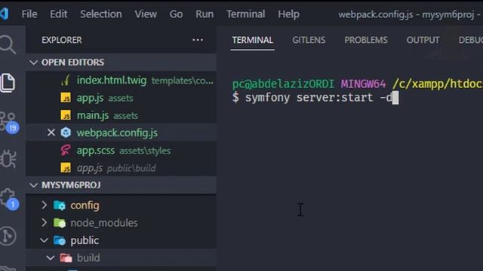Viewport: 483px width, 271px height.
Task: Click the node_modules folder icon
Action: (60, 223)
